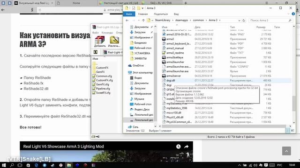
Task: Click the YouTube watch later clock icon
Action: click(178, 146)
